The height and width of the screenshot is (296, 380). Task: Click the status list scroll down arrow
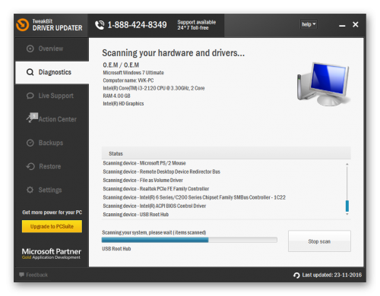point(347,214)
